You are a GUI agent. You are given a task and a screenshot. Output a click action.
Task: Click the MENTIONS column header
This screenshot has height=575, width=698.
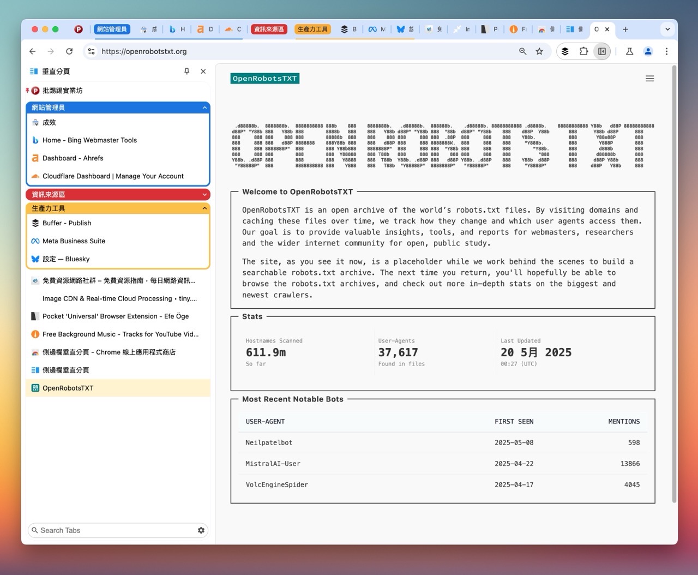pyautogui.click(x=624, y=422)
